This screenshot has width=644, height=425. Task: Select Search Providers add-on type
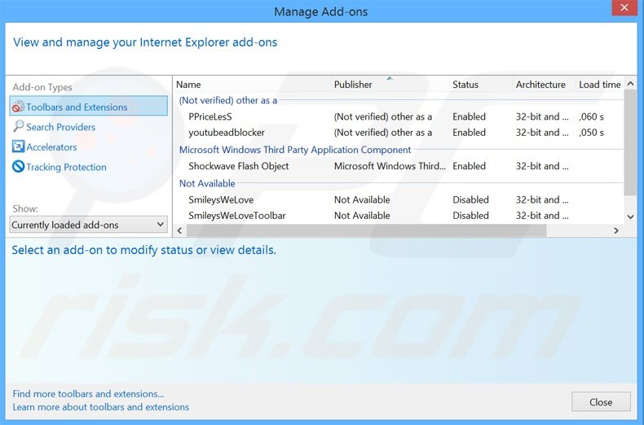(61, 127)
